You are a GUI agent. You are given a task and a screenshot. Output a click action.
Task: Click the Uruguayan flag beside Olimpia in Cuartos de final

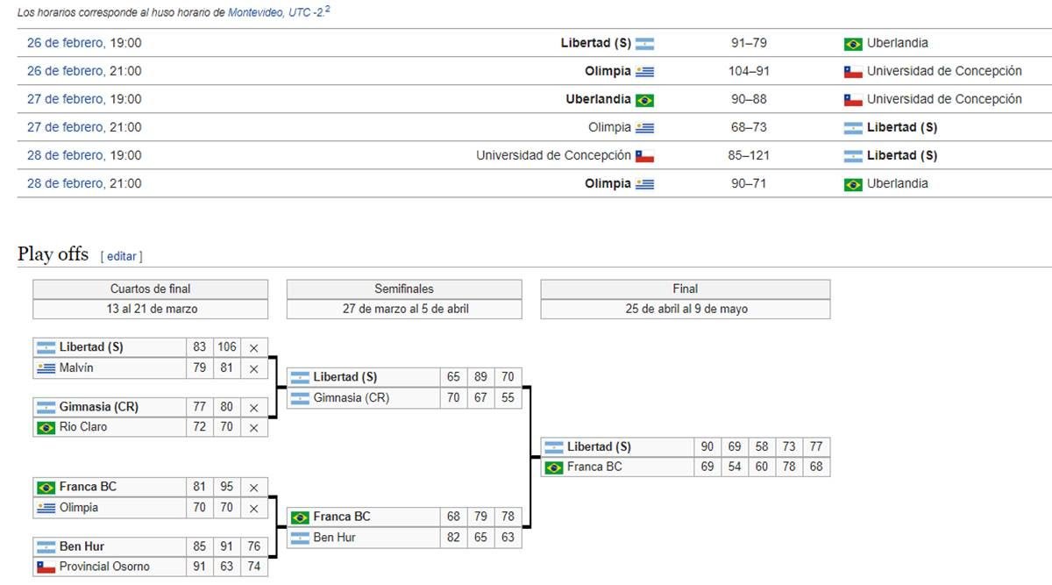(46, 508)
